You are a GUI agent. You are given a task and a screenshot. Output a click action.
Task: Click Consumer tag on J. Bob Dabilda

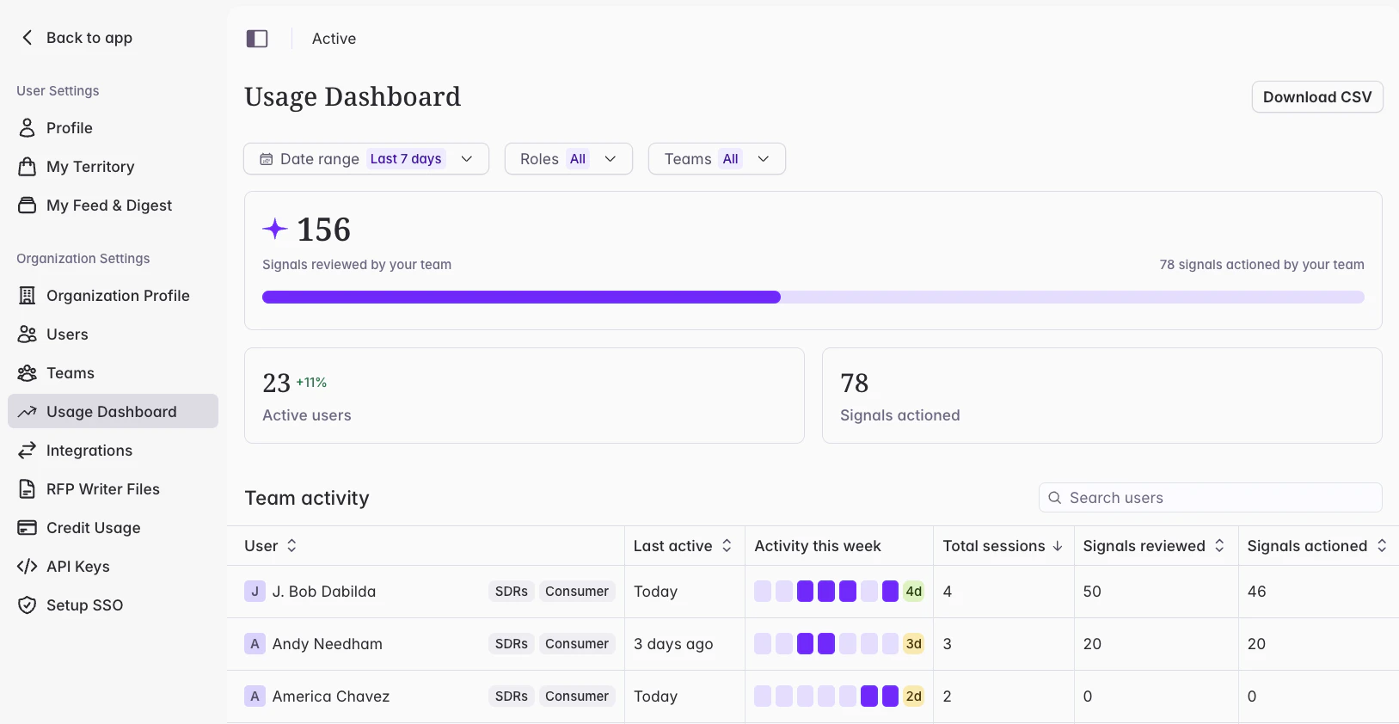[577, 592]
